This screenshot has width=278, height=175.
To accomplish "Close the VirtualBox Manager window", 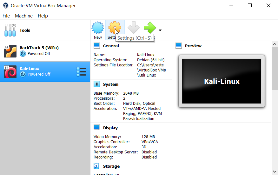I will pos(268,5).
